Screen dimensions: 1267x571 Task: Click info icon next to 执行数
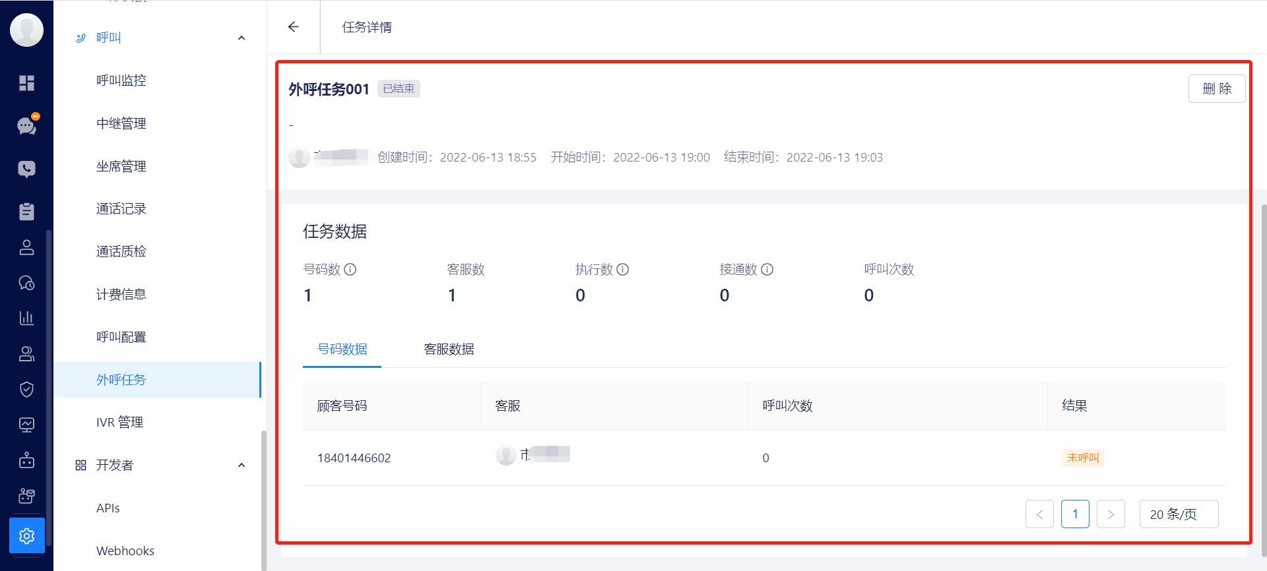point(623,269)
